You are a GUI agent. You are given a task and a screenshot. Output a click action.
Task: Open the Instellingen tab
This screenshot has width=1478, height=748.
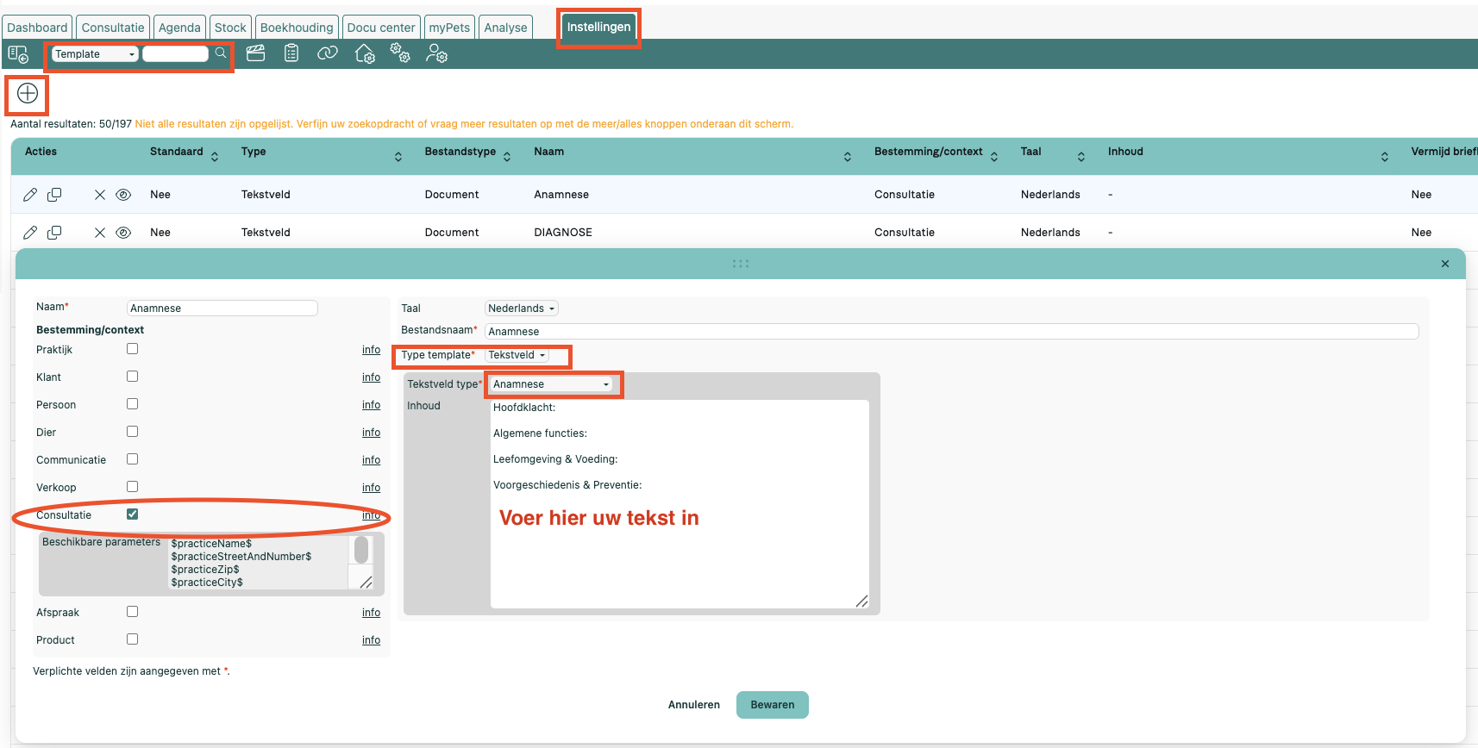tap(598, 28)
